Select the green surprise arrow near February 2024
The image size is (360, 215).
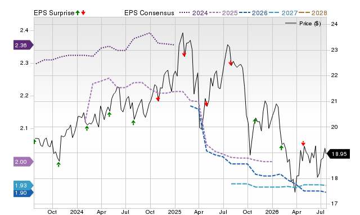[x=87, y=128]
